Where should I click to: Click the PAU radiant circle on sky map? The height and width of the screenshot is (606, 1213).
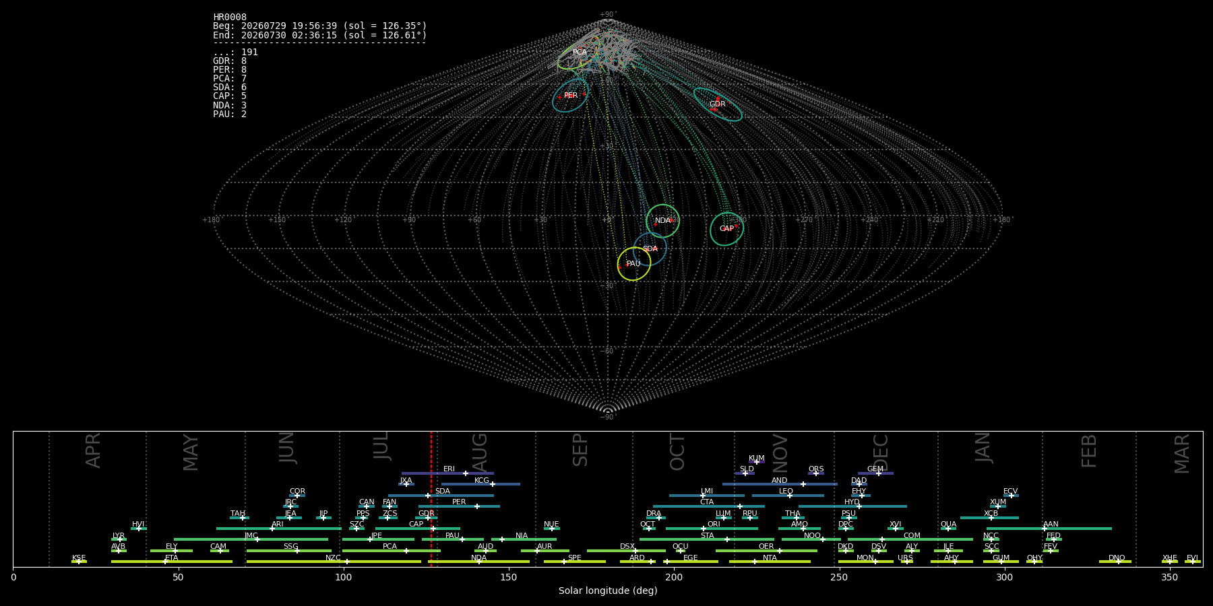[x=634, y=264]
